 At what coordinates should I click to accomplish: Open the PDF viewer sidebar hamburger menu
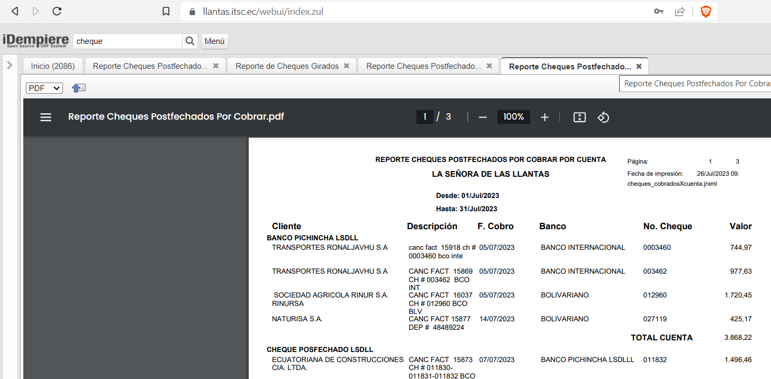tap(46, 117)
